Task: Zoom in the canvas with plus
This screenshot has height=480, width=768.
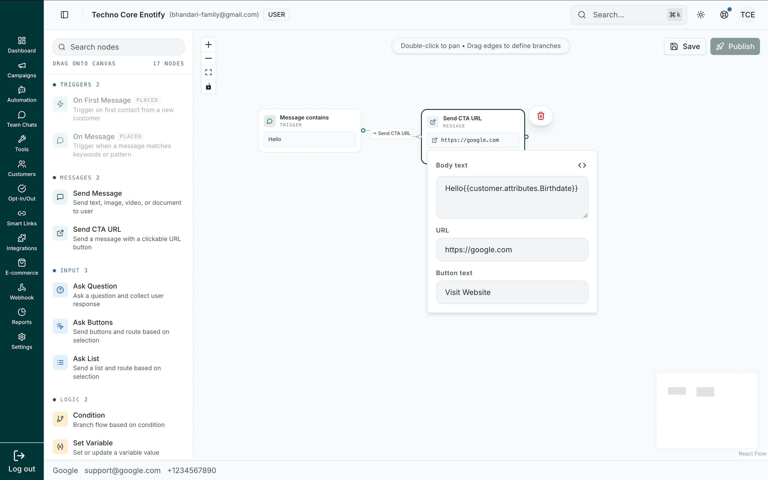Action: 209,45
